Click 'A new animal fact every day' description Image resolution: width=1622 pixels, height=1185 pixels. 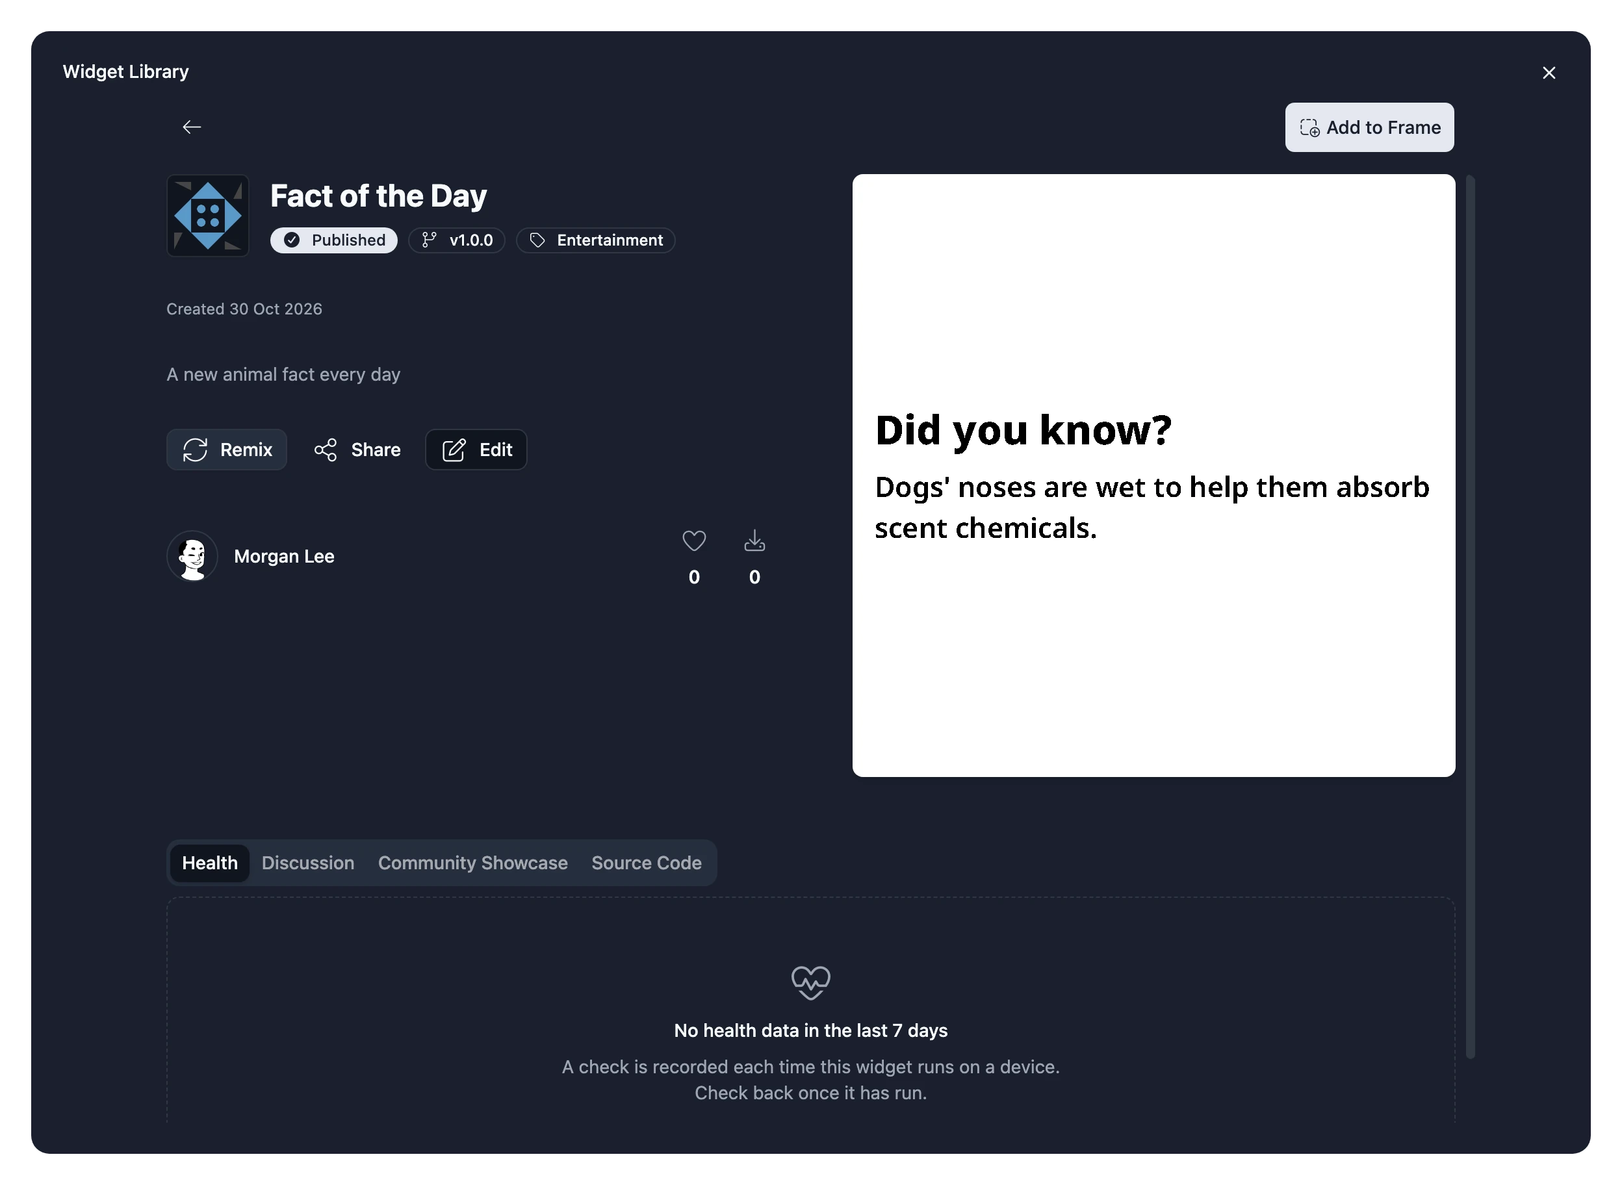pos(283,374)
